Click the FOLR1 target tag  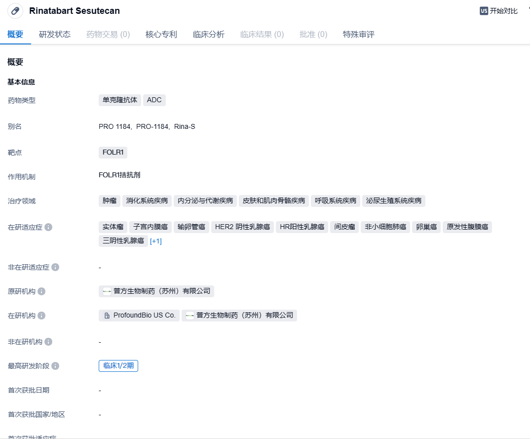point(113,153)
